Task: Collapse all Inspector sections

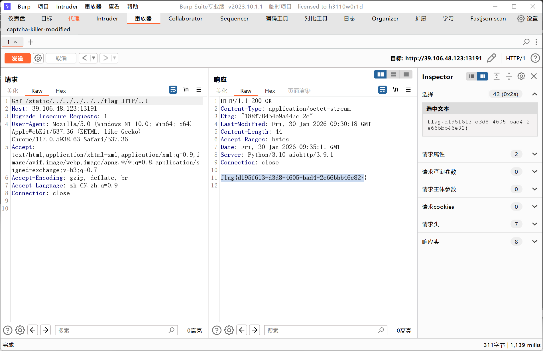Action: (x=509, y=76)
